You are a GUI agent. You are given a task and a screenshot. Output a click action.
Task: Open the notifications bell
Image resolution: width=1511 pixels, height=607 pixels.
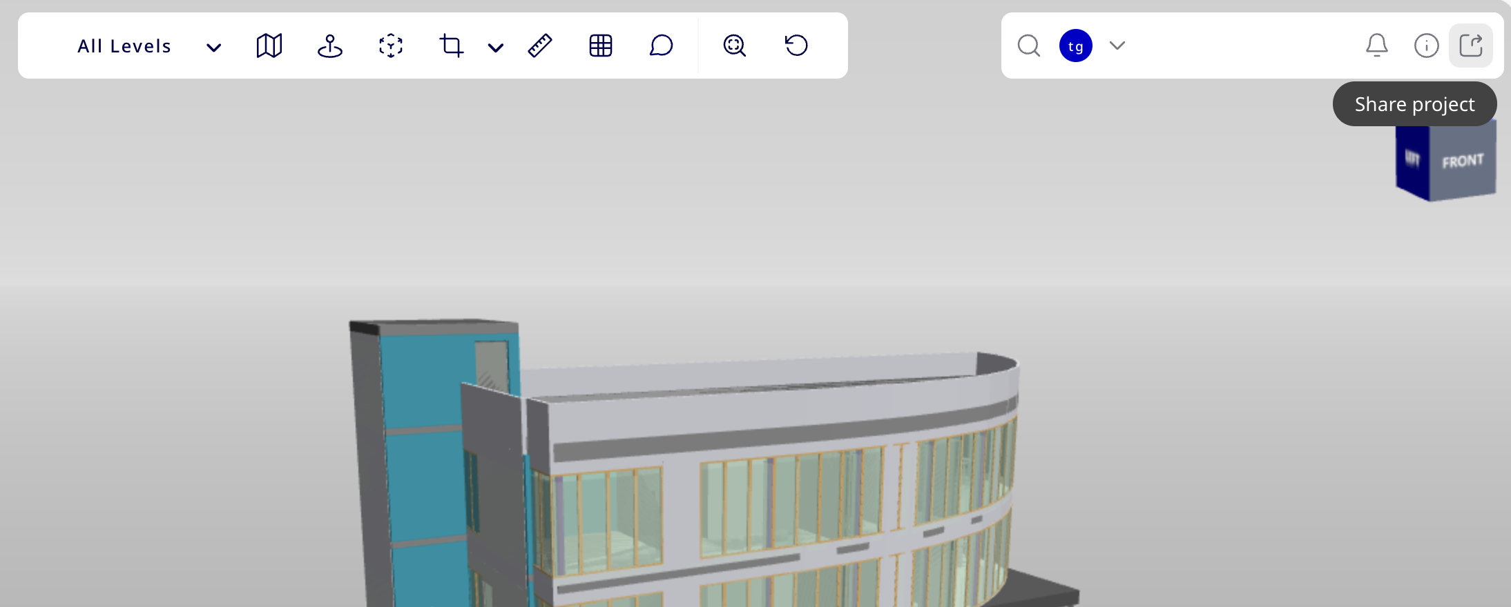pos(1376,46)
